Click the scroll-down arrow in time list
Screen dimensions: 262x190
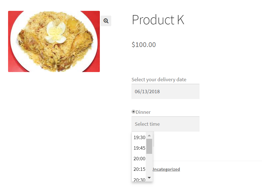[x=149, y=178]
